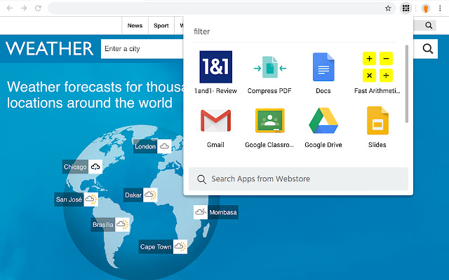Screen dimensions: 449x280
Task: Open the News tab
Action: click(135, 25)
